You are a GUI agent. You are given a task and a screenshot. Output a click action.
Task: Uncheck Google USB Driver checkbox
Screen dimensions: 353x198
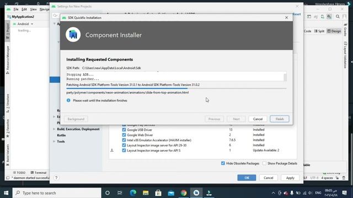(124, 130)
